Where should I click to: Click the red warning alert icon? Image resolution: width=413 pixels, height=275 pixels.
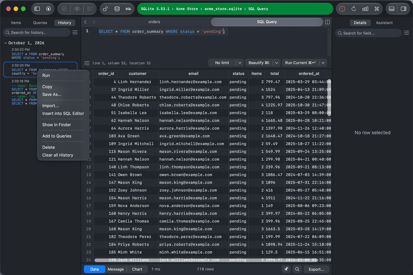pyautogui.click(x=342, y=9)
